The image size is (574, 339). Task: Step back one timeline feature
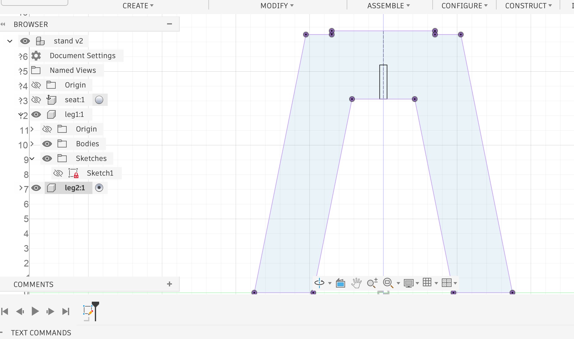(x=20, y=311)
